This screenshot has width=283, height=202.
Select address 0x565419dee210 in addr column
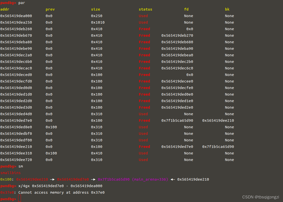(16, 147)
